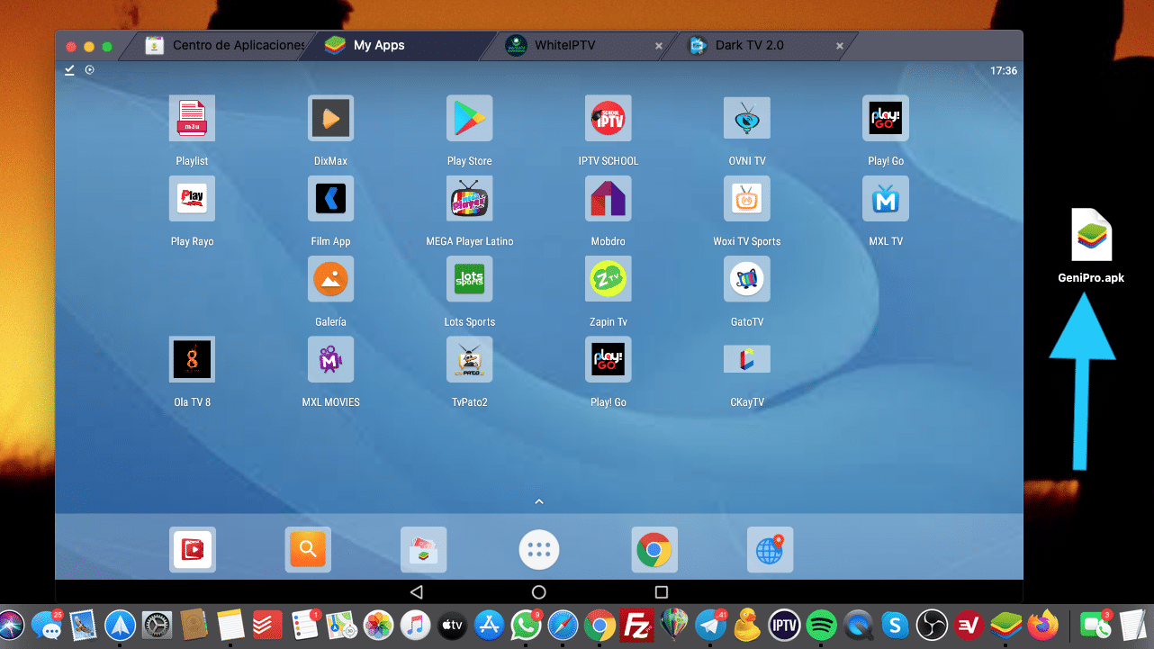
Task: Open the IPTV SCHOOL app
Action: 608,118
